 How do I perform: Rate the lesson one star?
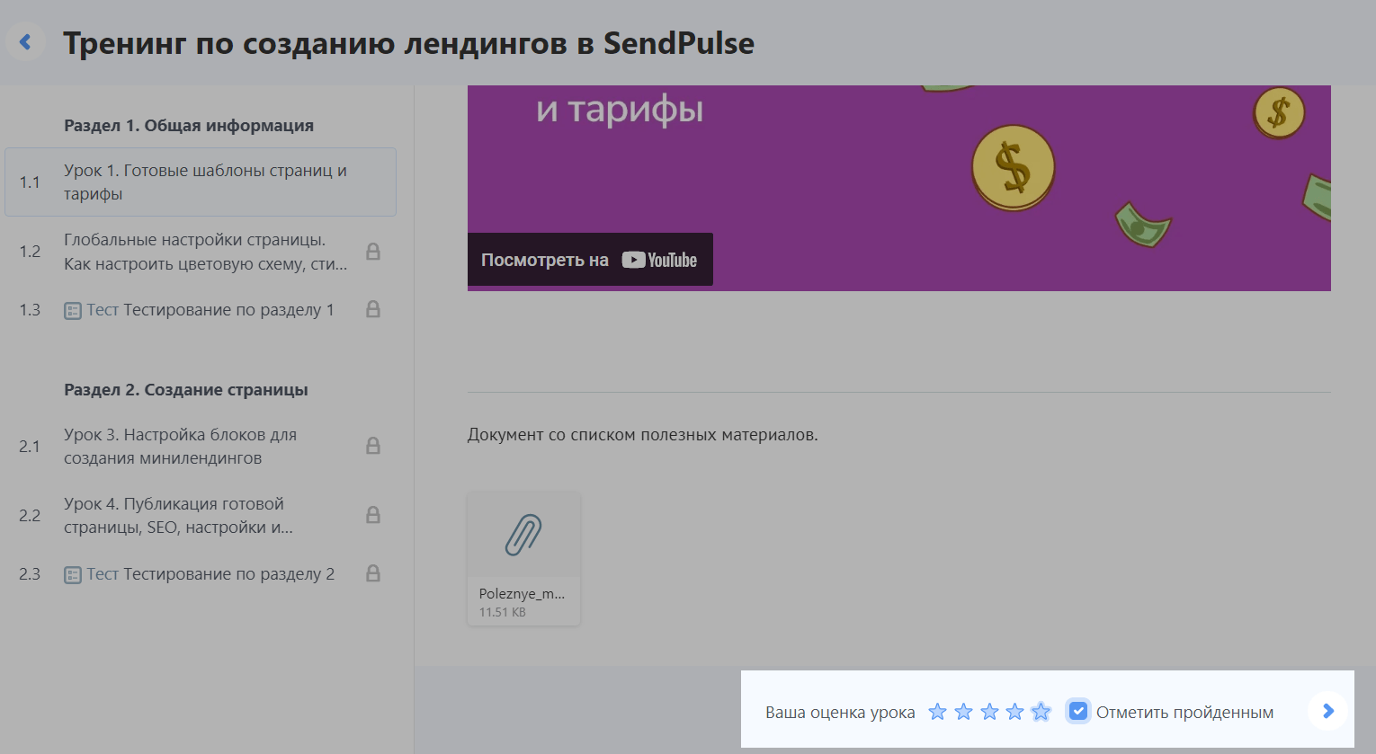click(937, 712)
